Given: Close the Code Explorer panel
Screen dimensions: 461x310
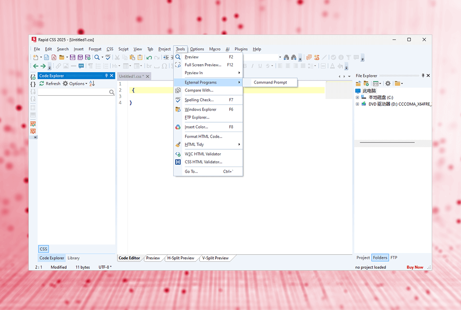Looking at the screenshot, I should click(x=112, y=76).
